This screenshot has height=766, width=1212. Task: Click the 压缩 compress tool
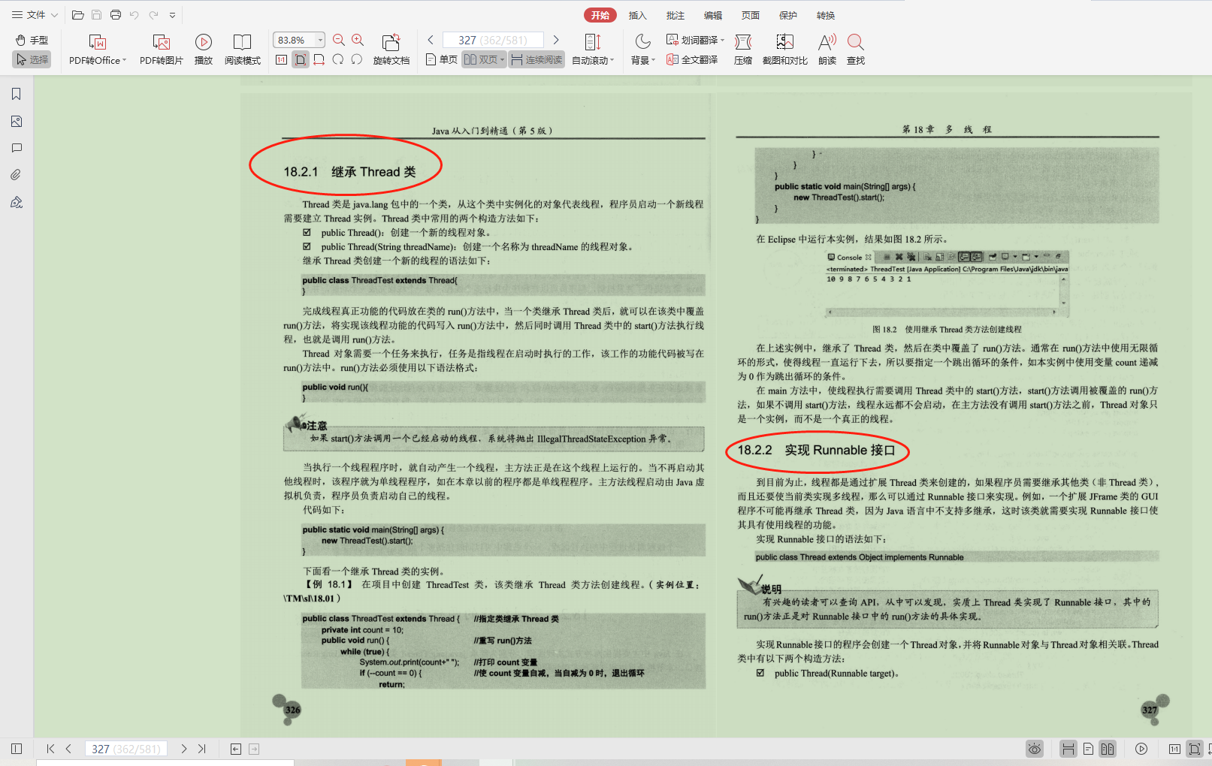click(x=743, y=50)
